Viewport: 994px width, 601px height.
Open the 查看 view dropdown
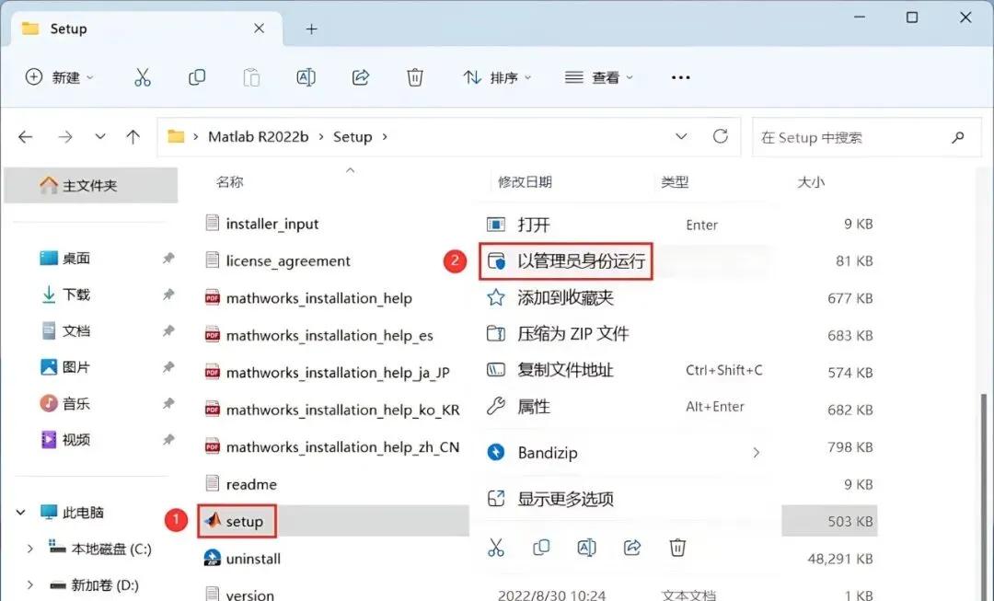[598, 77]
